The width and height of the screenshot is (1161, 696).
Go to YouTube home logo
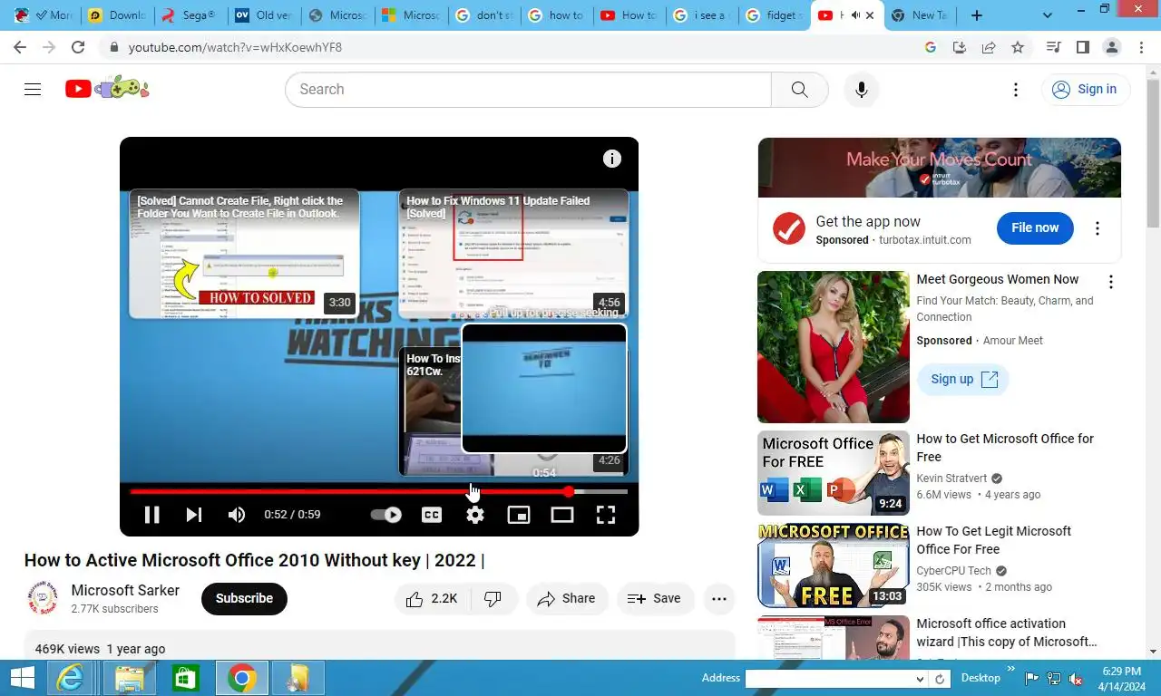pyautogui.click(x=106, y=88)
